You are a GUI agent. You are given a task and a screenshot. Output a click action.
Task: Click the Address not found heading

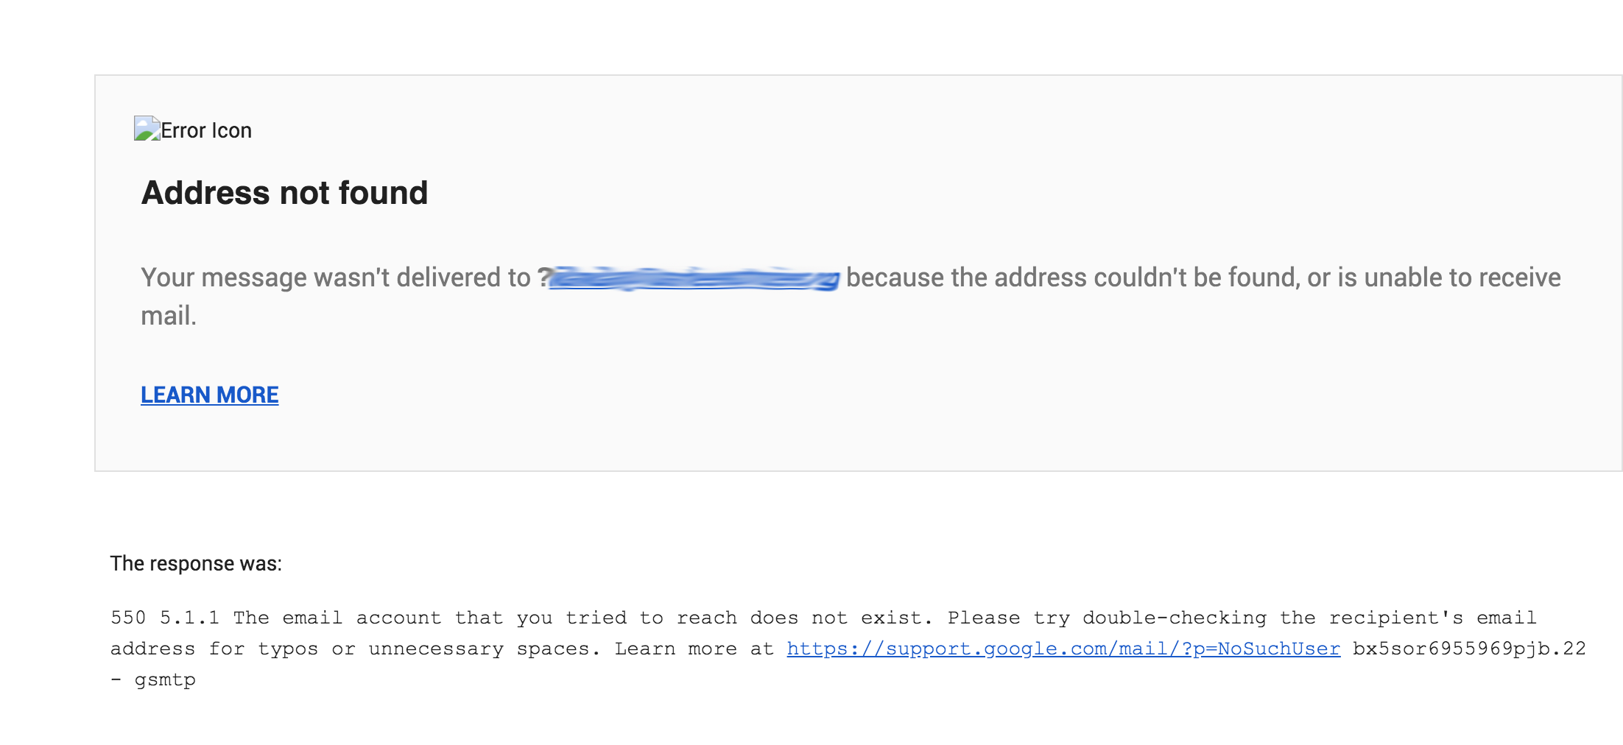[284, 193]
